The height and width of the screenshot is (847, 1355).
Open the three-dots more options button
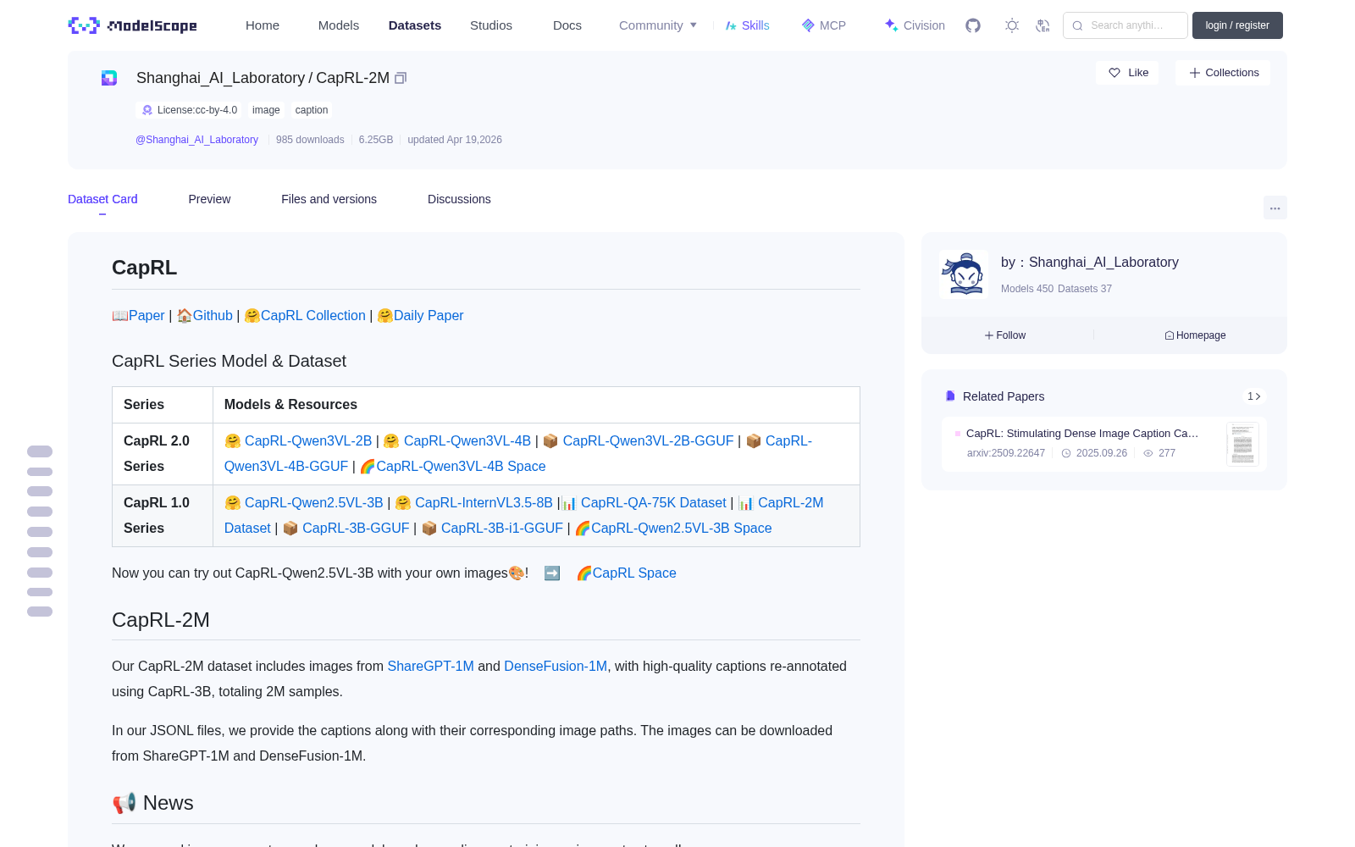pyautogui.click(x=1275, y=208)
